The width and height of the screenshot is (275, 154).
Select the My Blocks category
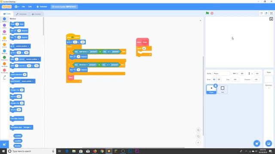[x=4, y=71]
